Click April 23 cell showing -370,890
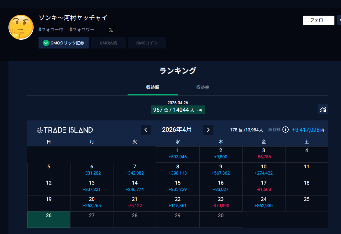The width and height of the screenshot is (341, 234). (x=221, y=203)
